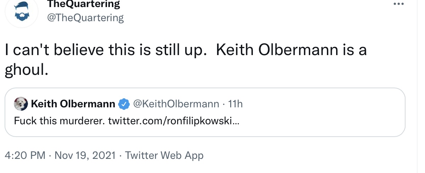Click the word "ghoul." in the tweet
This screenshot has width=425, height=173.
pyautogui.click(x=26, y=70)
